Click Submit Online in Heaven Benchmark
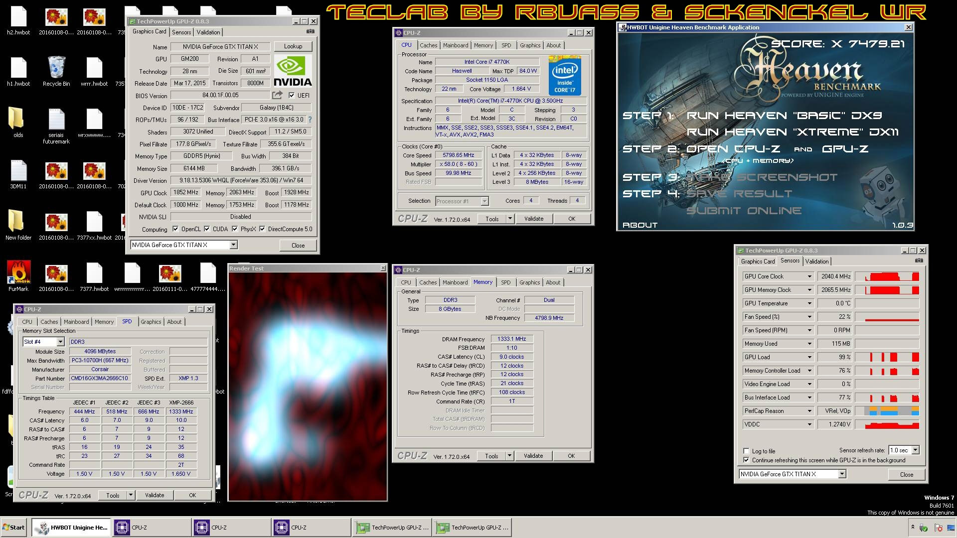 click(744, 211)
